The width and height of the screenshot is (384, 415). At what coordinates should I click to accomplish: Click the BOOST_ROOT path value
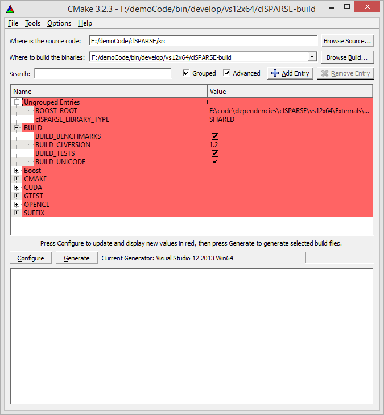[x=289, y=111]
